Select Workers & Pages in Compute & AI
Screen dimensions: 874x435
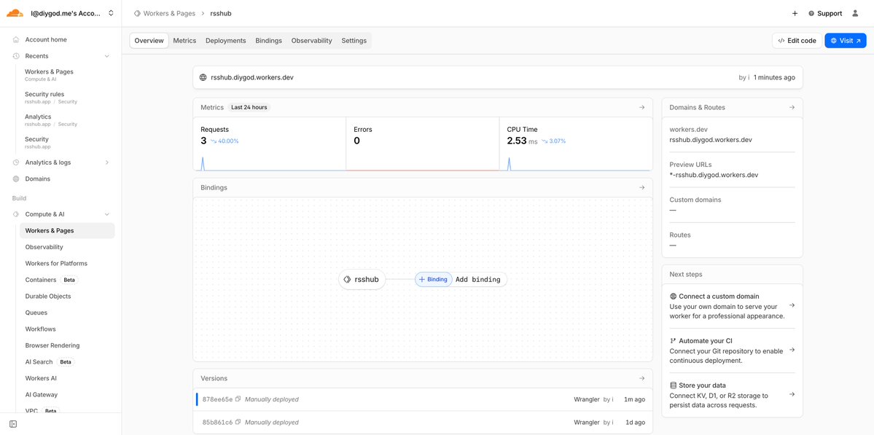(x=67, y=230)
